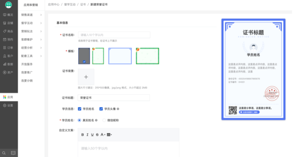This screenshot has width=294, height=157.
Task: Click the Bold formatting icon
Action: [83, 135]
